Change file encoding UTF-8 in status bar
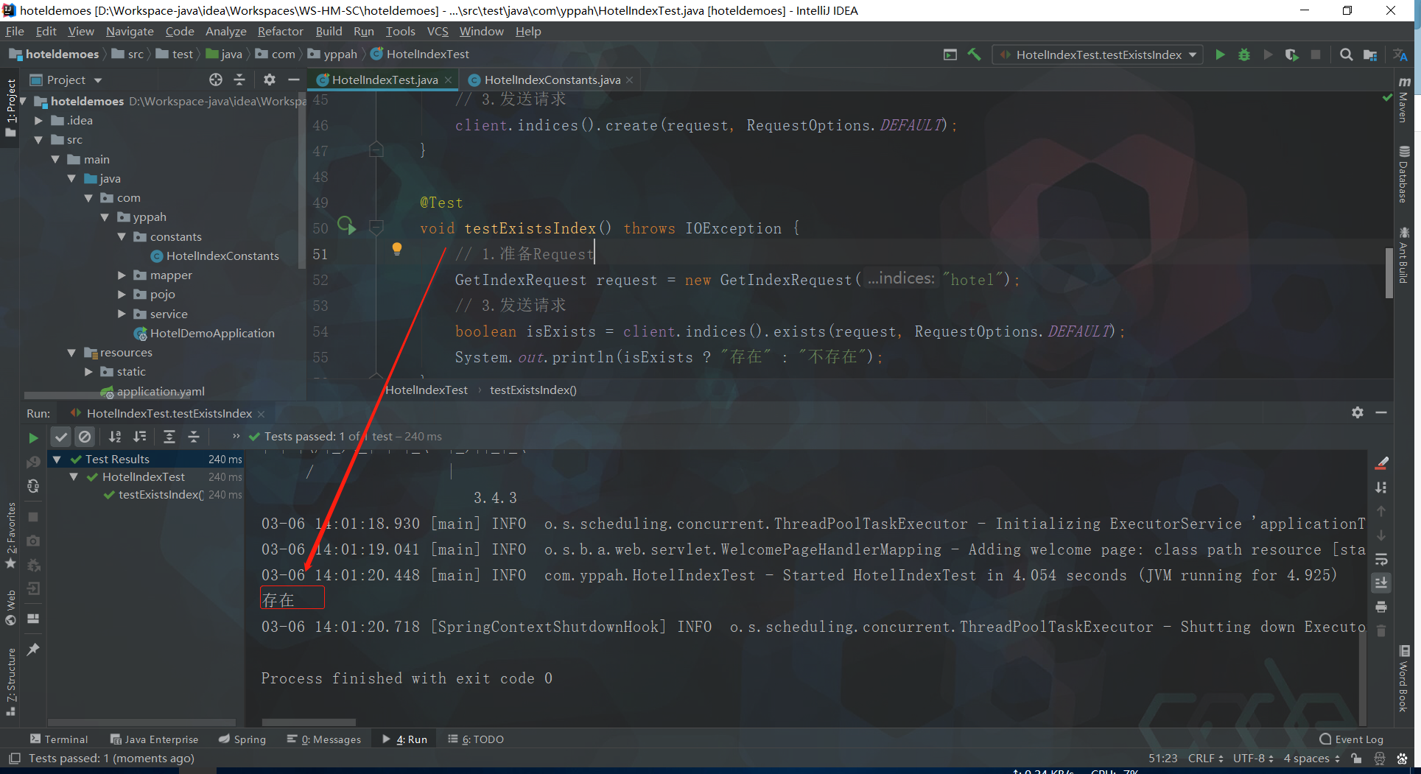Image resolution: width=1421 pixels, height=774 pixels. [x=1253, y=759]
